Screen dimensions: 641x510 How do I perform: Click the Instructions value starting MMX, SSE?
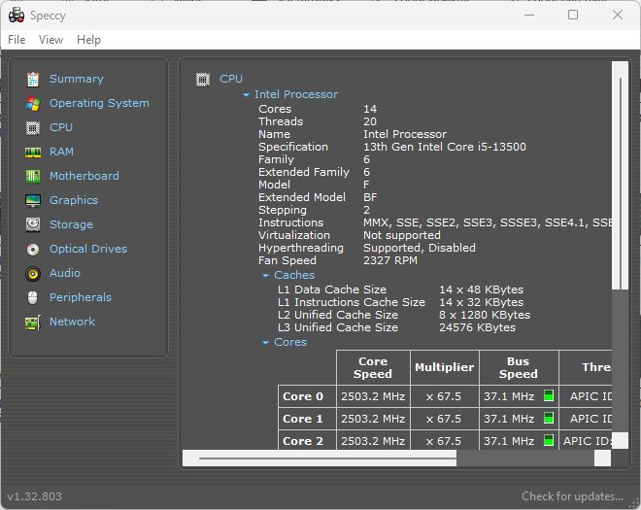(488, 222)
